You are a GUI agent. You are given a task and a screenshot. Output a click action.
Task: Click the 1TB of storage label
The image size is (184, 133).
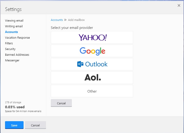point(13,102)
